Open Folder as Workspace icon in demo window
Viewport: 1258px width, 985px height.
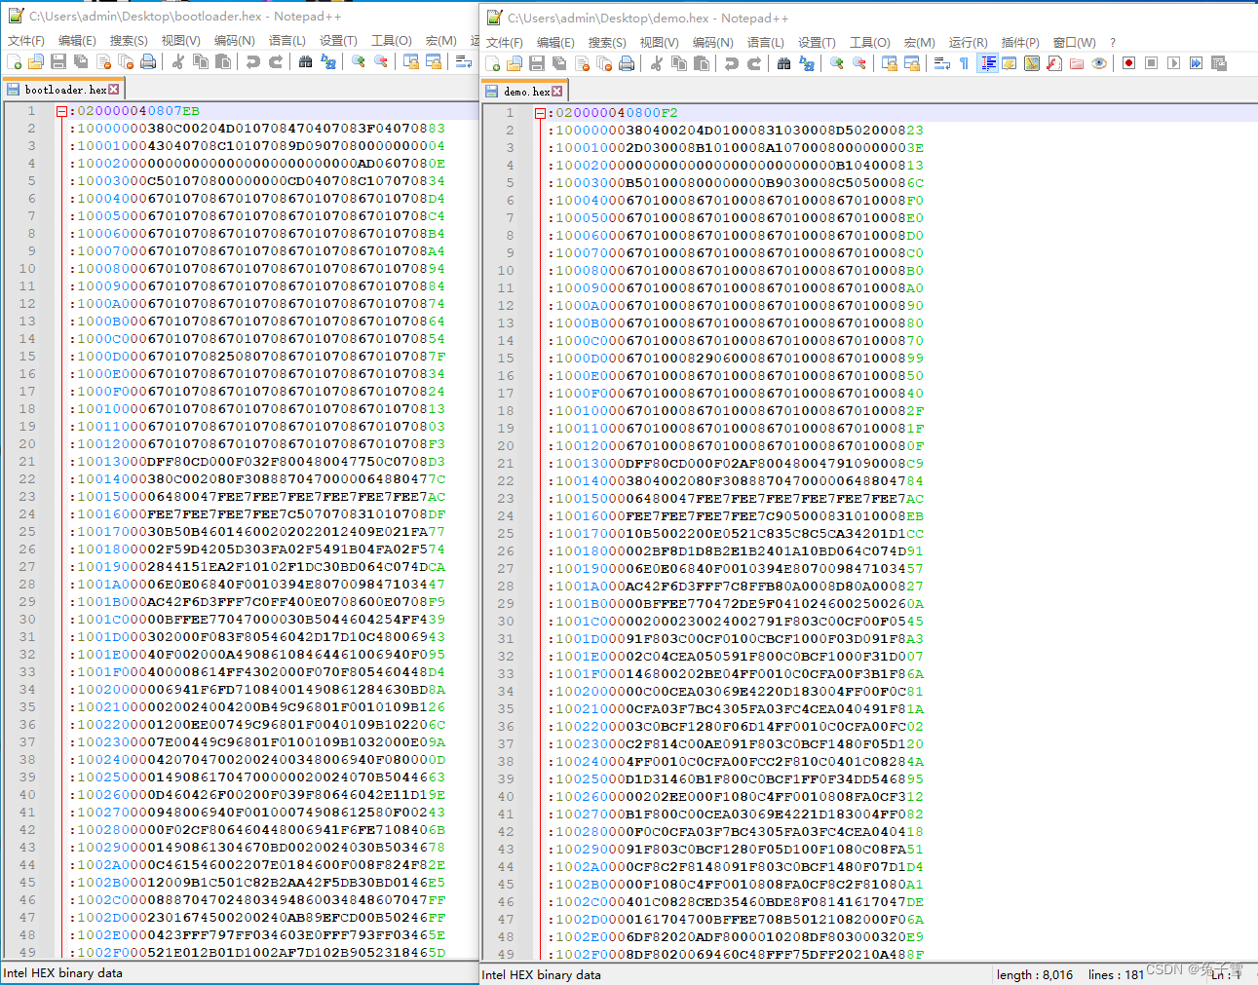[x=1077, y=63]
